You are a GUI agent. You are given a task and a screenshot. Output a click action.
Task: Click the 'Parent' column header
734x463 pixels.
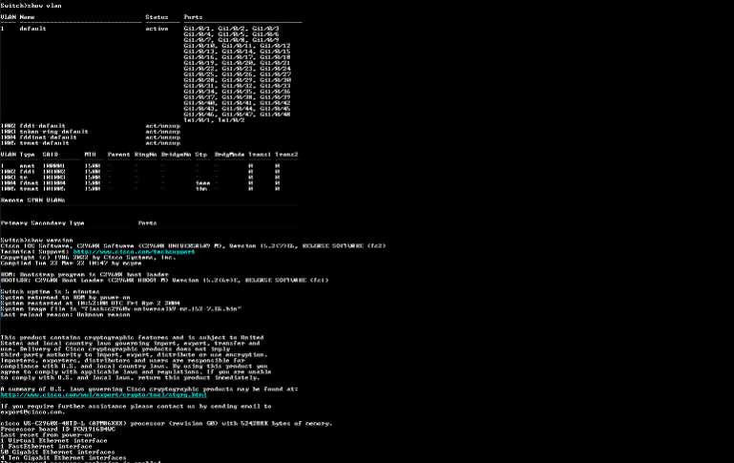(x=119, y=155)
